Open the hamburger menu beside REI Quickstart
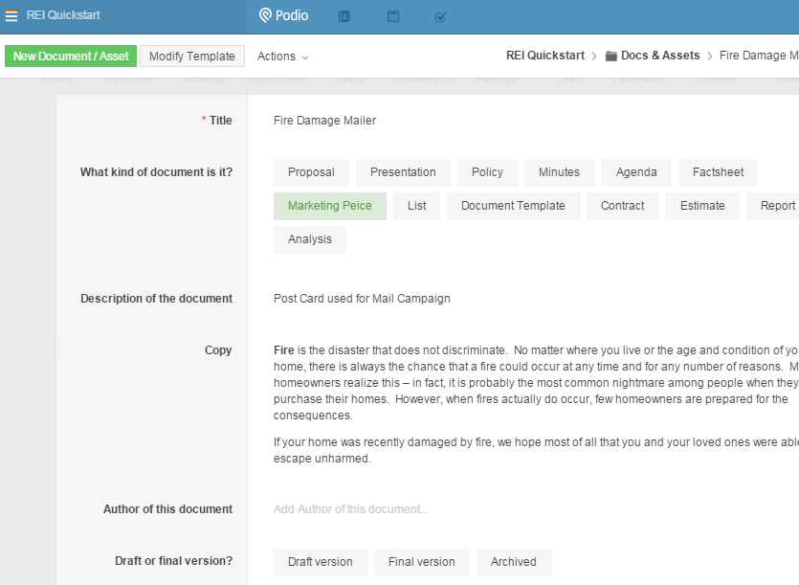Image resolution: width=799 pixels, height=585 pixels. tap(11, 16)
